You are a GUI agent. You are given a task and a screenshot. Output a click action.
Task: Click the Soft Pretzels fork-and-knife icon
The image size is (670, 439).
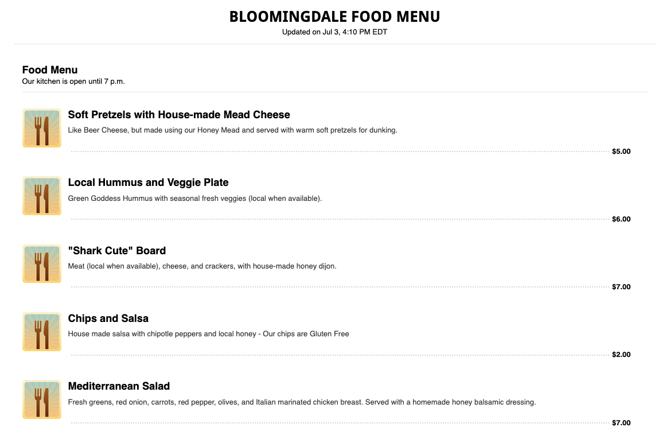pos(41,128)
